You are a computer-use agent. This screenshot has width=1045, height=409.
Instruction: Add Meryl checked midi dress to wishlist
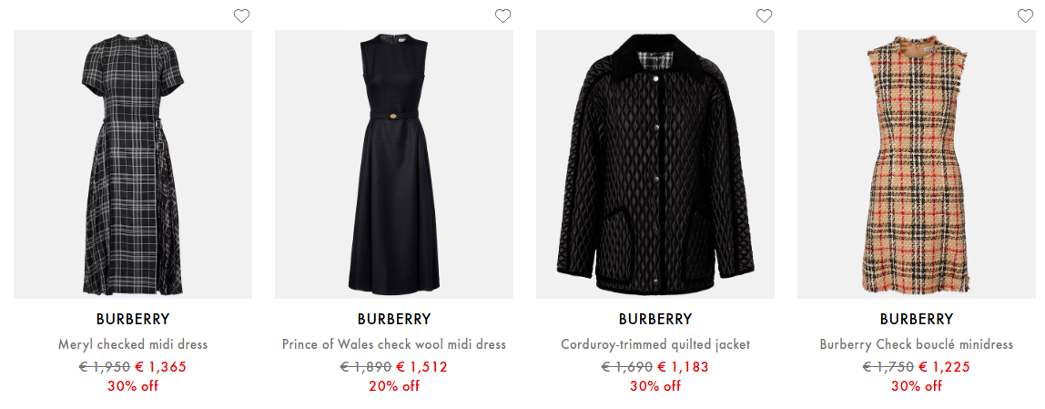click(241, 15)
